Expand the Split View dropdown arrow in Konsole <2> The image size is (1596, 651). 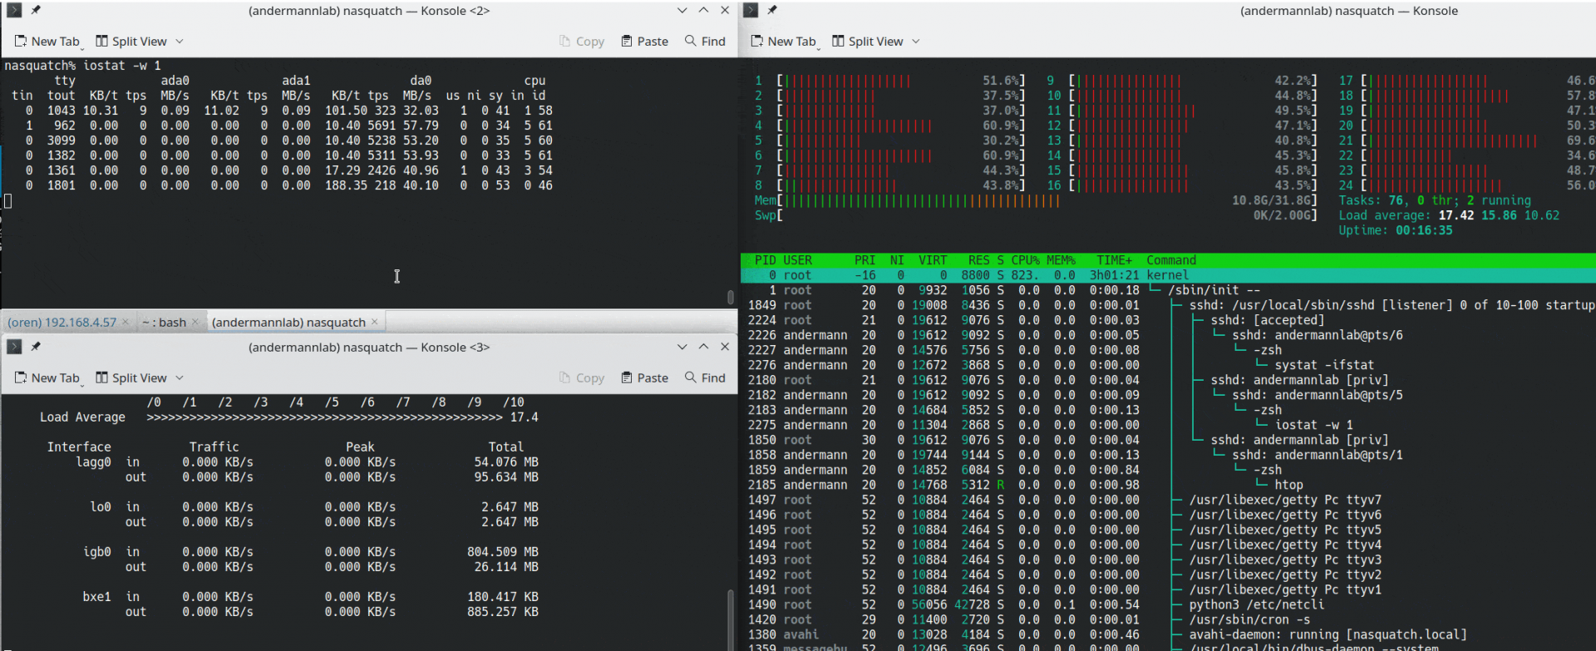pos(180,42)
